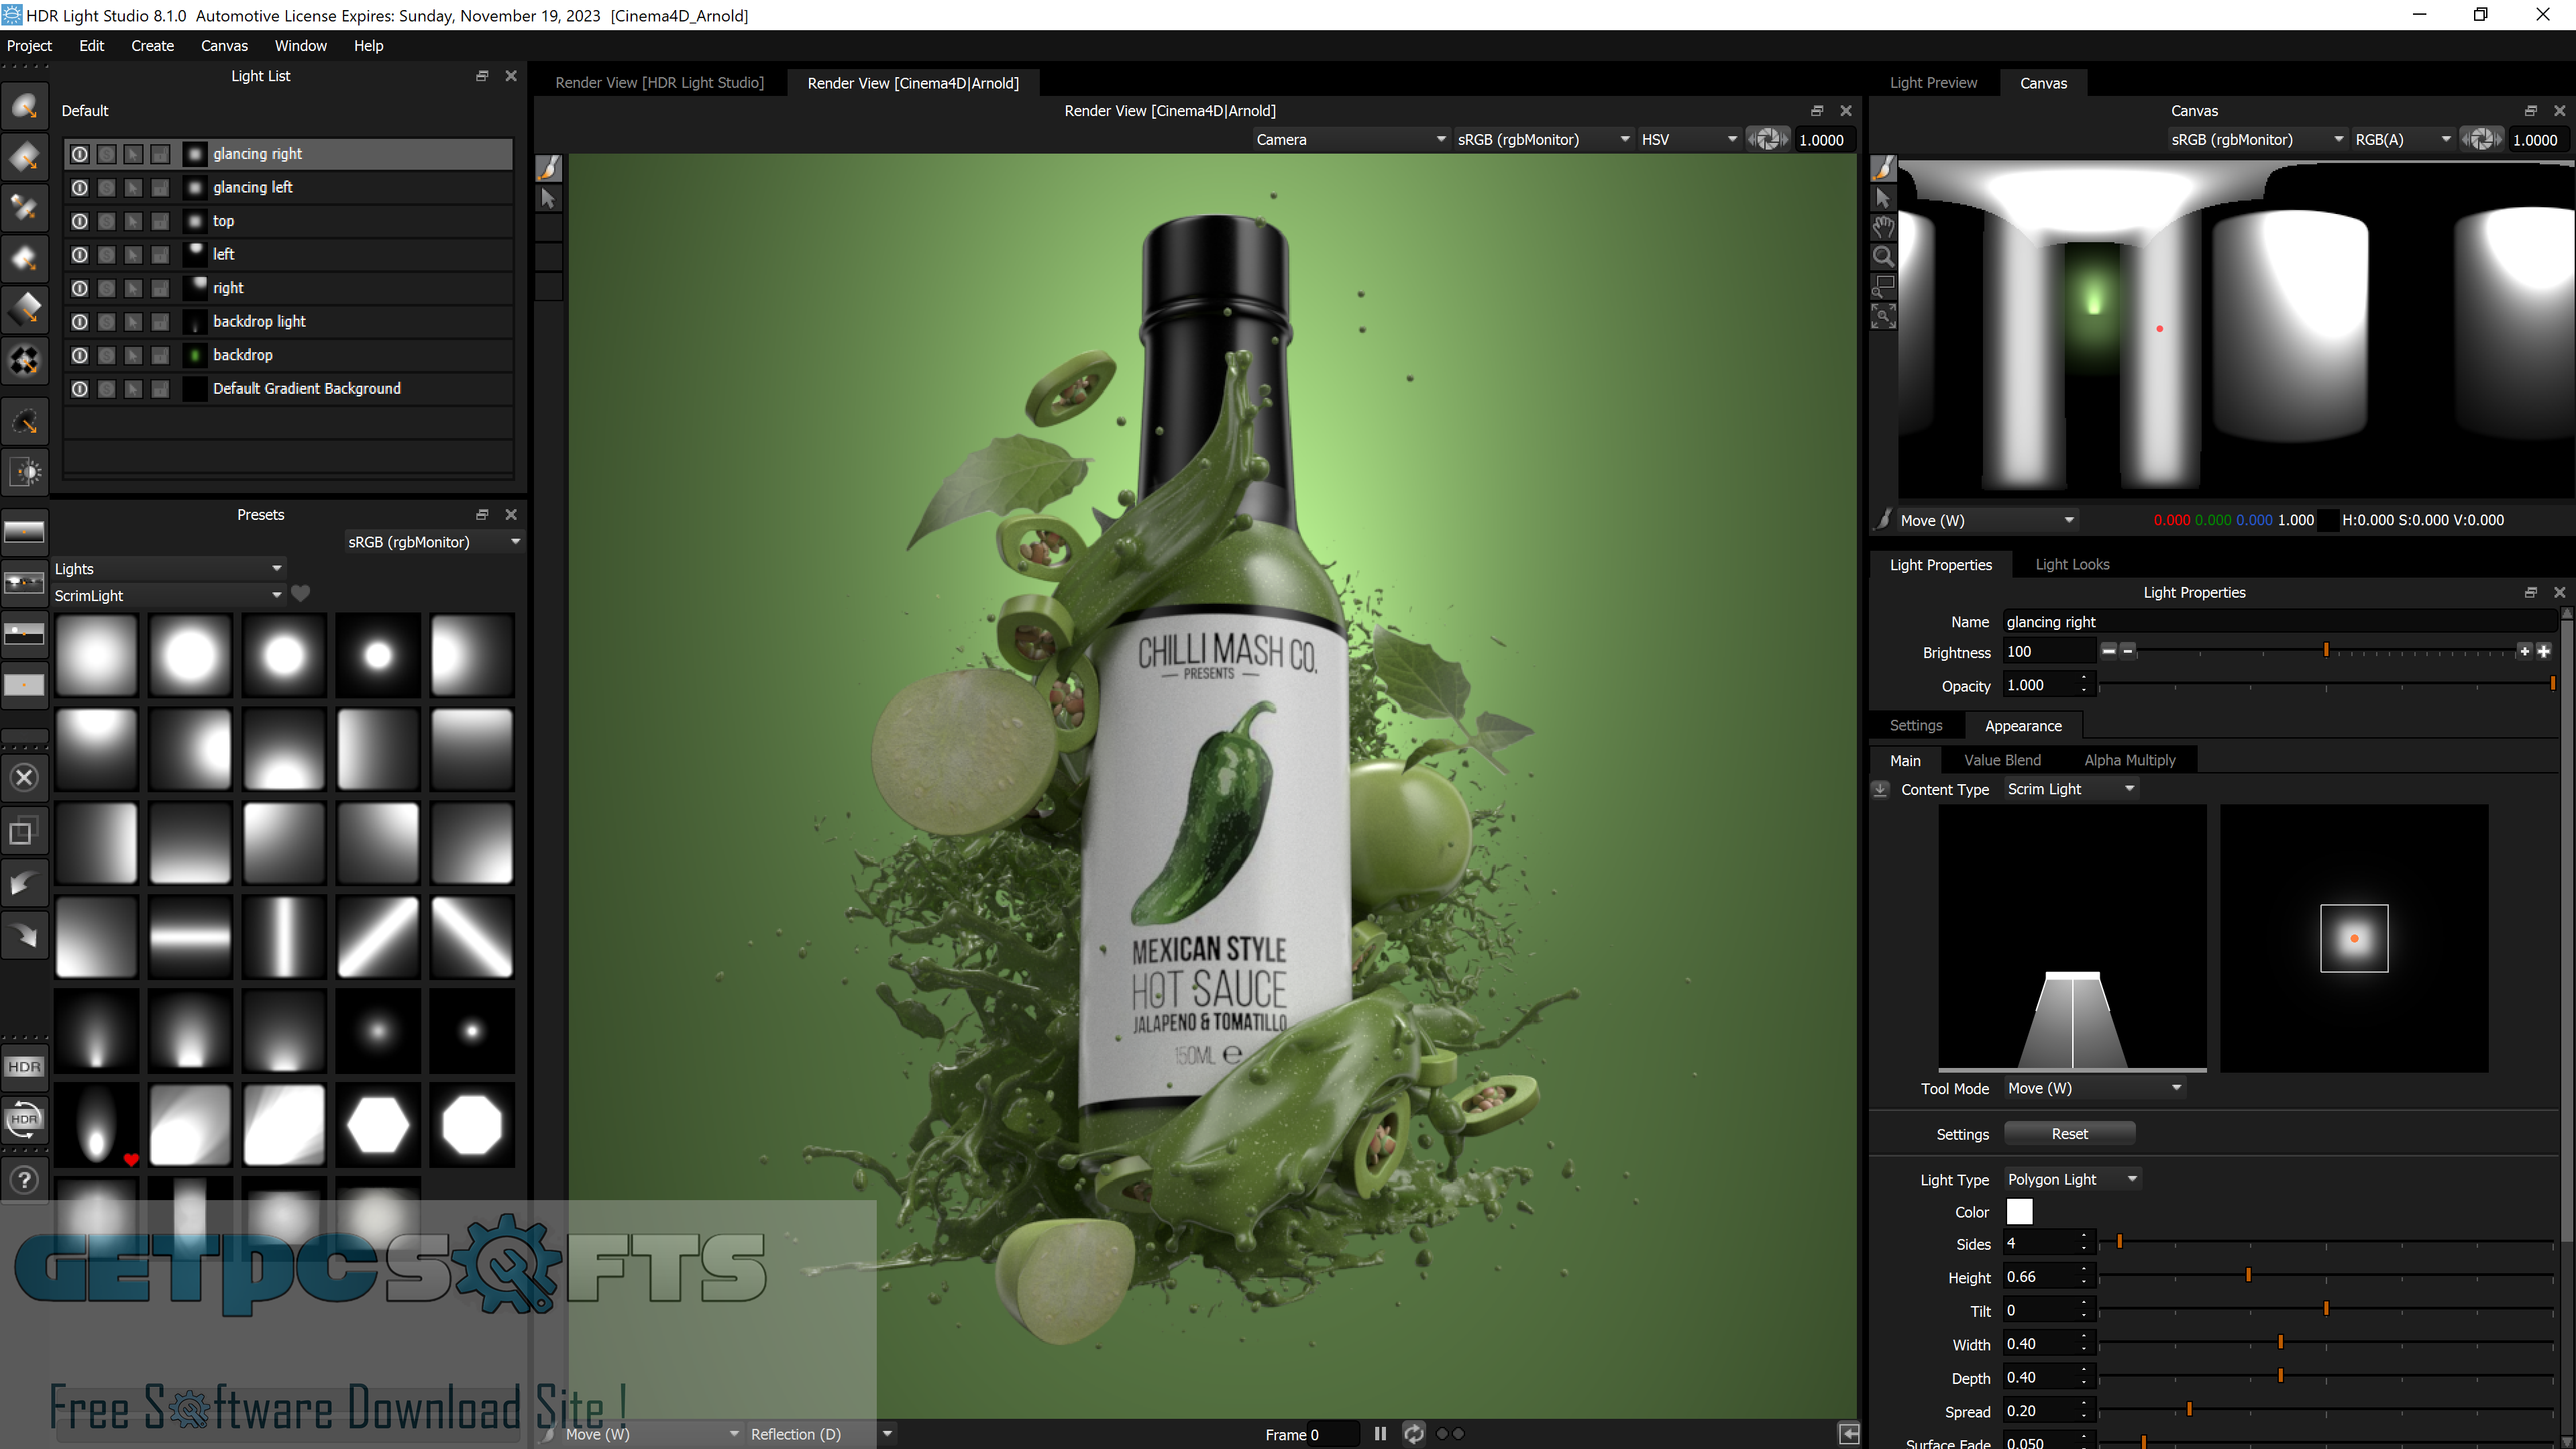Open the Value Blend tab
The width and height of the screenshot is (2576, 1449).
tap(2002, 760)
